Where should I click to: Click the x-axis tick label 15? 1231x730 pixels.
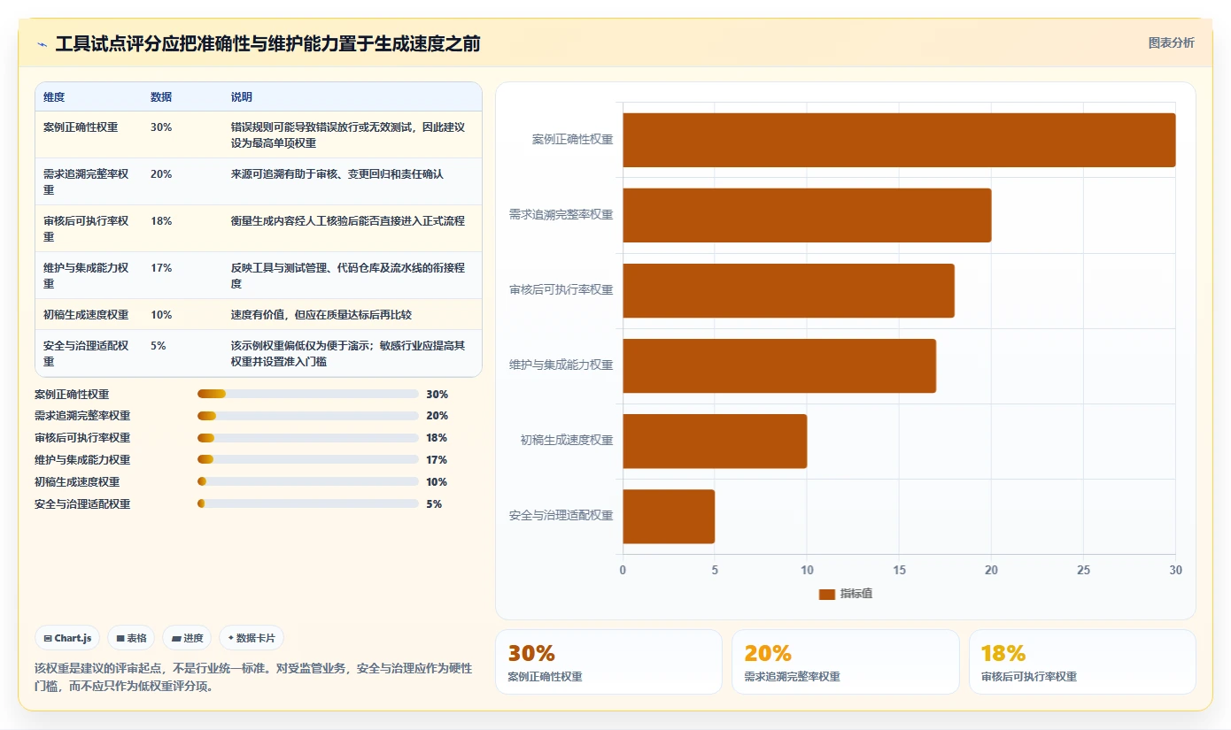tap(899, 571)
